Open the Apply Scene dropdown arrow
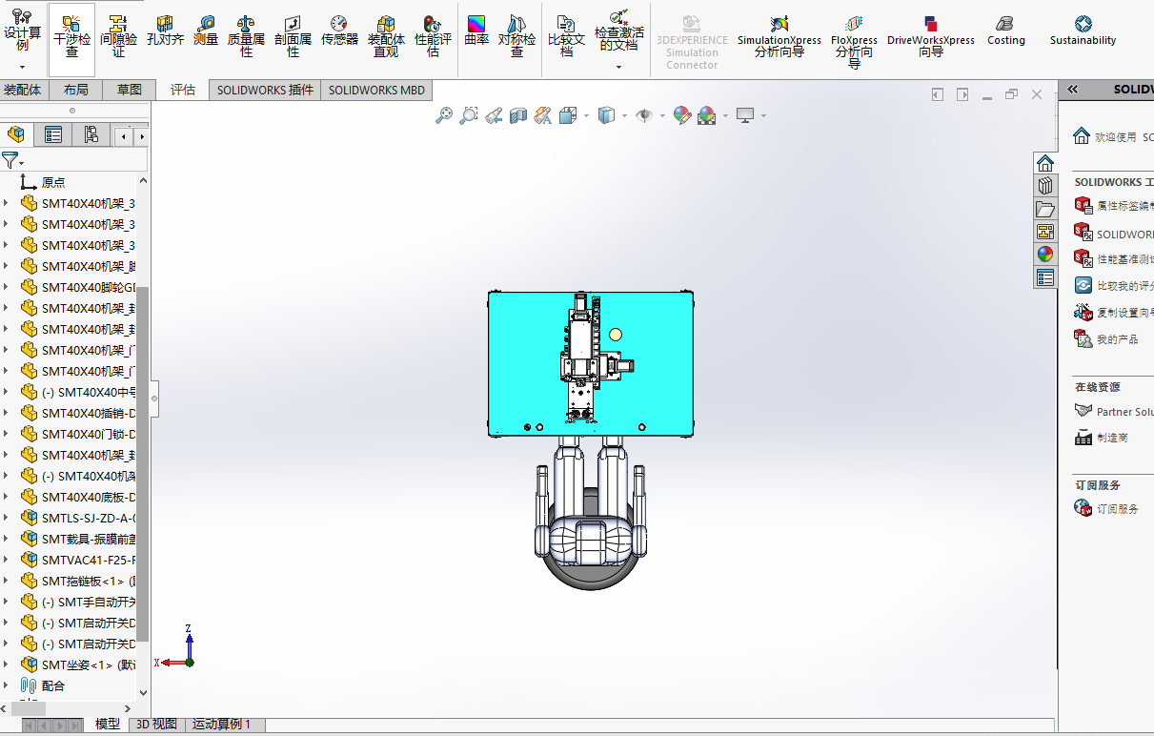 (726, 115)
